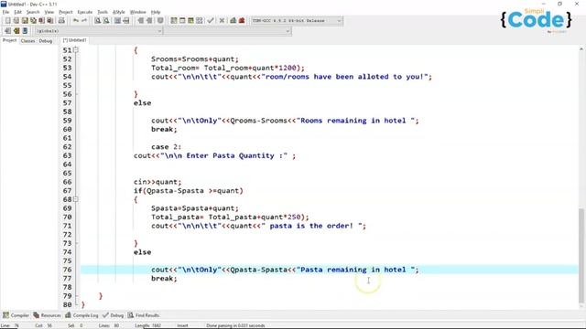Screen dimensions: 586x329
Task: Open the Search menu
Action: pos(33,12)
